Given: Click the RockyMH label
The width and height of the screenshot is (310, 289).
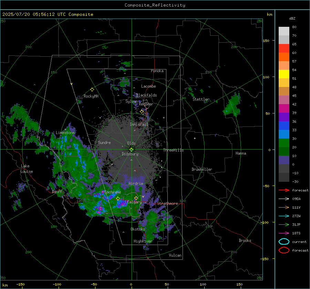Looking at the screenshot, I should pyautogui.click(x=91, y=96).
